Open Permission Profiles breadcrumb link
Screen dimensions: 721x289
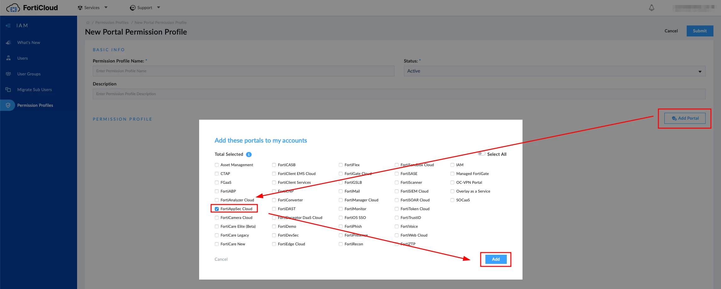112,23
